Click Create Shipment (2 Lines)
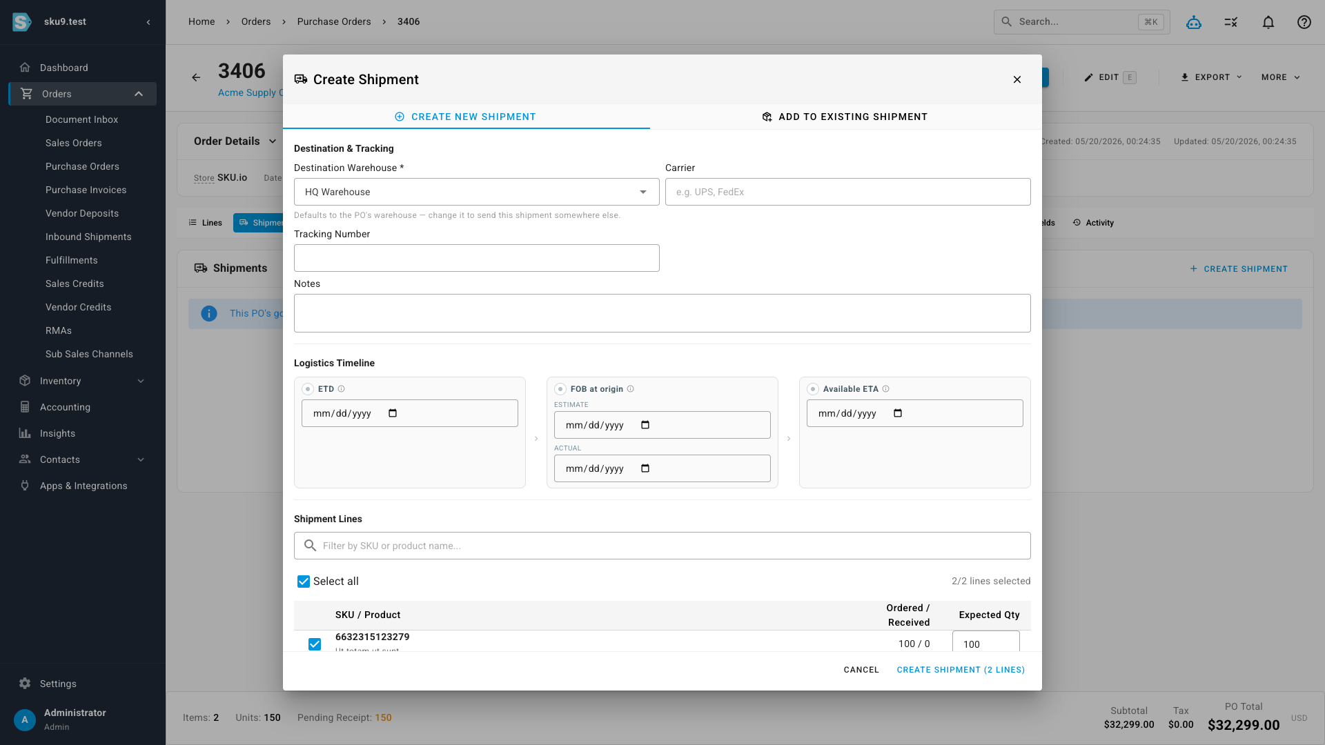 [x=961, y=670]
